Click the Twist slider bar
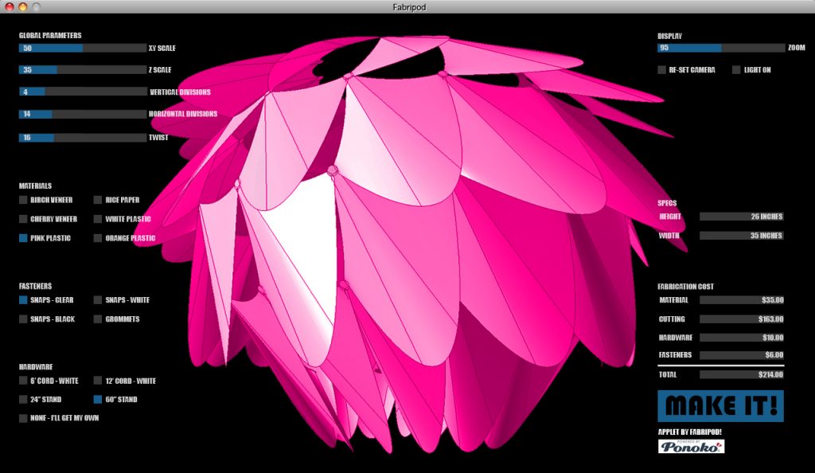The height and width of the screenshot is (473, 815). coord(83,138)
